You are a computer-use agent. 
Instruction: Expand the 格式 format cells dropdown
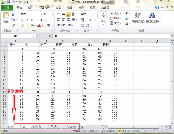click(121, 23)
